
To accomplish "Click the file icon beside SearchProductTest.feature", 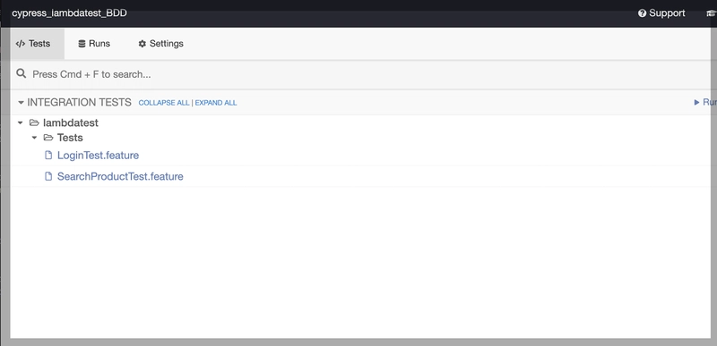I will point(48,176).
